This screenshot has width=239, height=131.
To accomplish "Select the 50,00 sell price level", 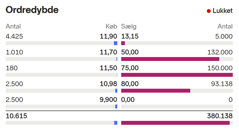I will click(x=130, y=52).
